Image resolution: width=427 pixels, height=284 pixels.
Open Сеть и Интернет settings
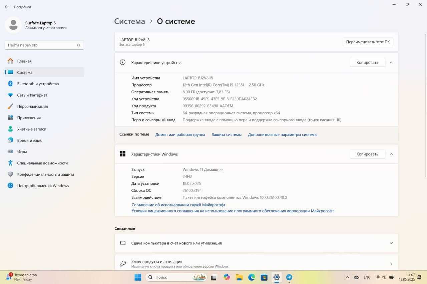click(x=44, y=95)
